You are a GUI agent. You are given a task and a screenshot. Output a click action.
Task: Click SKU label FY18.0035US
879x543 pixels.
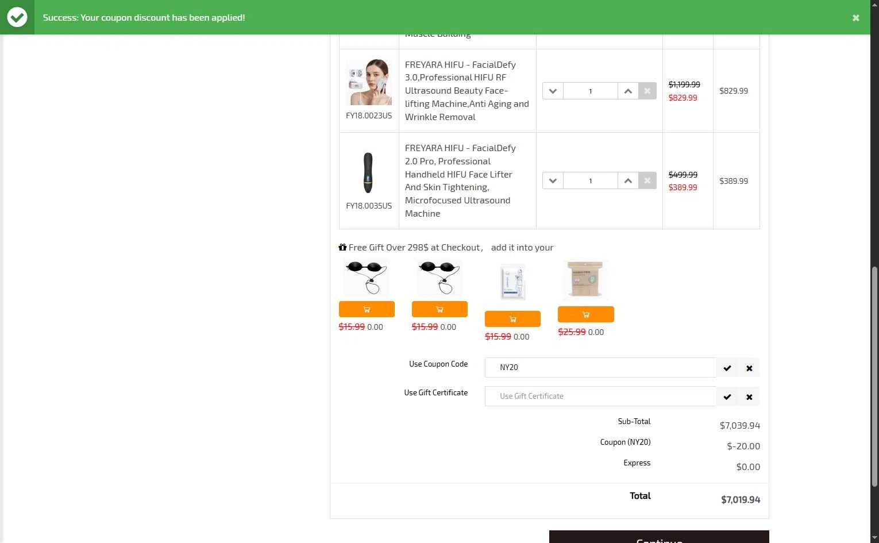coord(369,206)
